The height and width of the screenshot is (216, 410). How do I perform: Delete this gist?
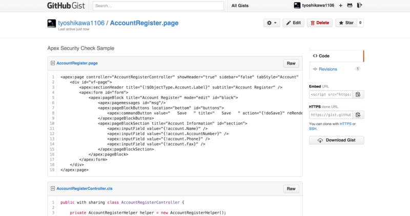(x=319, y=23)
